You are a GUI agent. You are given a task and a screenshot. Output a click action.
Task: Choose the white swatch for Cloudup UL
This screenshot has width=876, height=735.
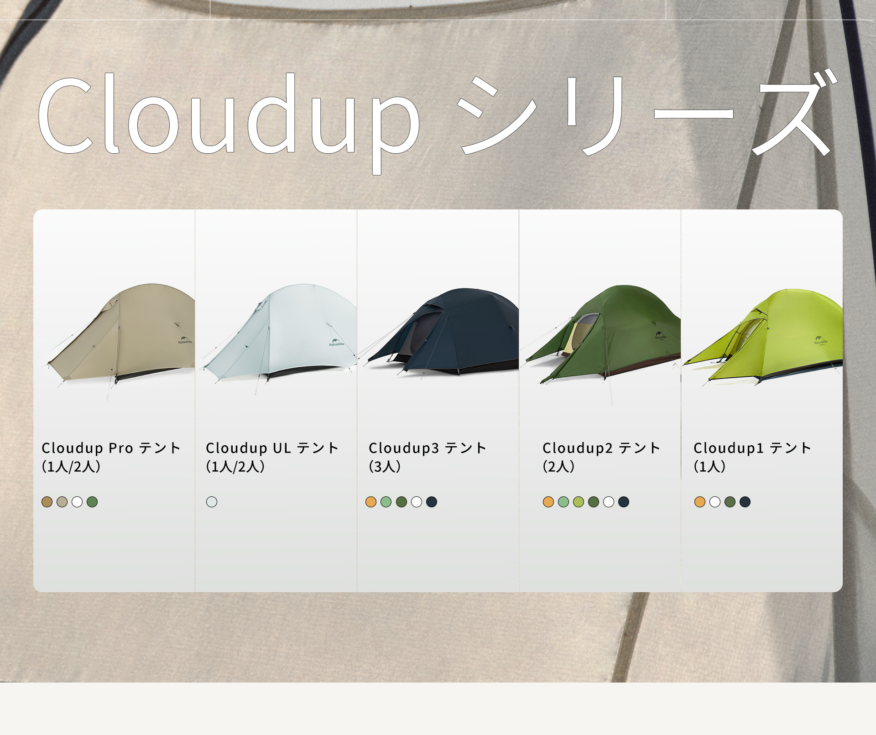[x=211, y=503]
